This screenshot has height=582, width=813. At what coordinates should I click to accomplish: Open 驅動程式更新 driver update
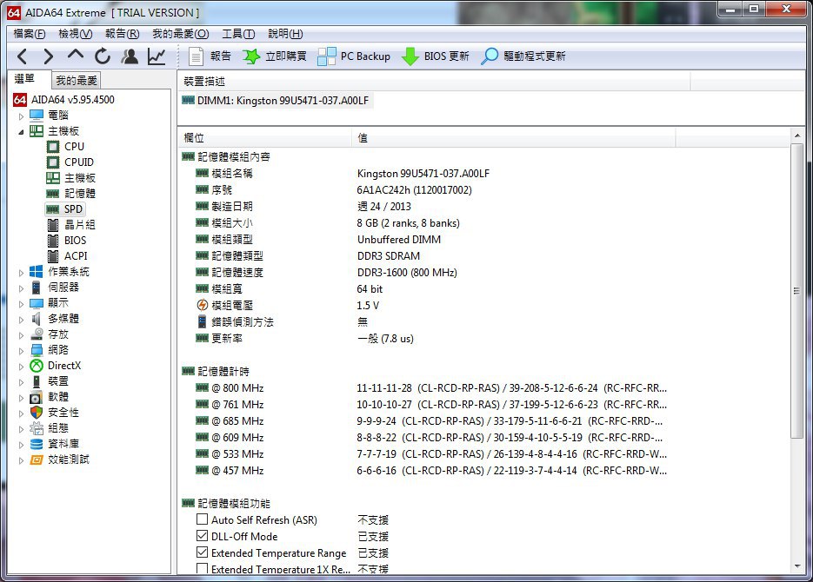[523, 56]
